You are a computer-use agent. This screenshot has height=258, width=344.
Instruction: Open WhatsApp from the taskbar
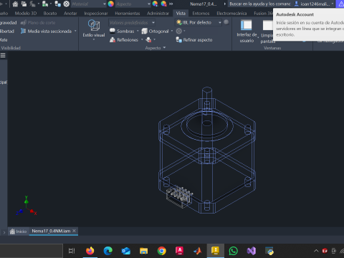[x=234, y=251]
